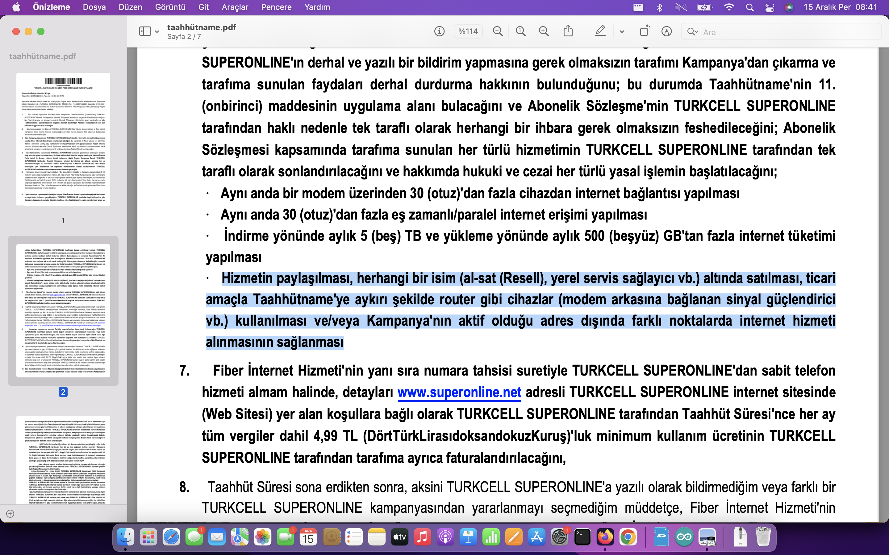Click the keyboard input menu bar icon

tap(638, 7)
